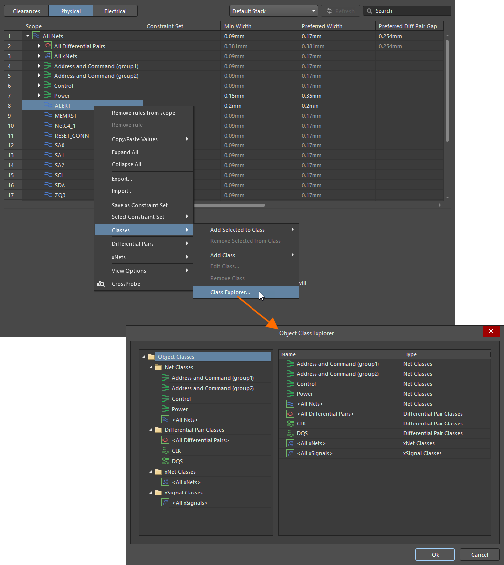
Task: Click the xNet Classes folder icon
Action: click(158, 472)
